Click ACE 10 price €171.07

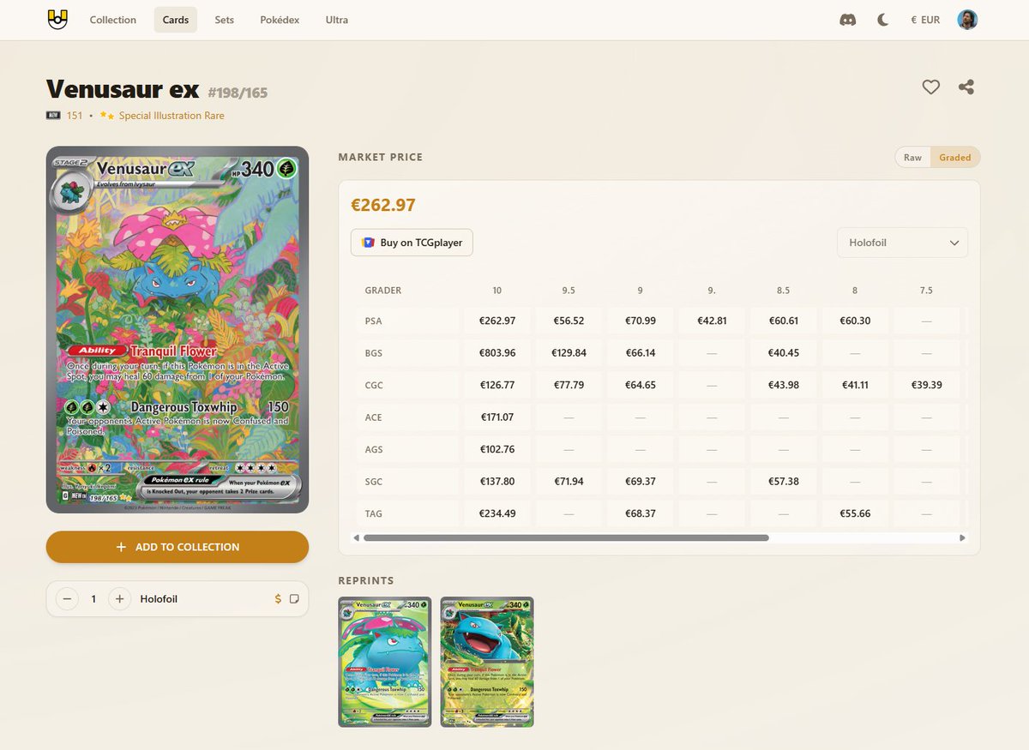click(497, 417)
